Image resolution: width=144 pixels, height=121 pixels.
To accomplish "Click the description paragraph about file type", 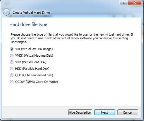I will pos(72,38).
